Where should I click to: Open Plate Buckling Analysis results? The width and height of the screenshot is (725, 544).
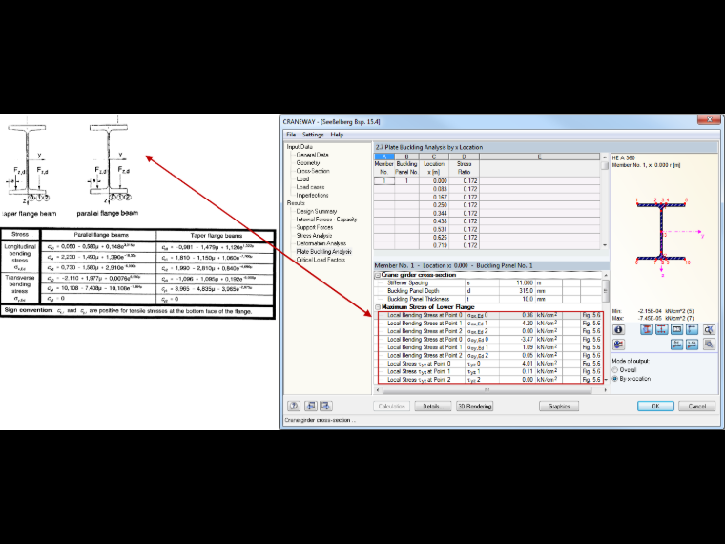(x=323, y=252)
